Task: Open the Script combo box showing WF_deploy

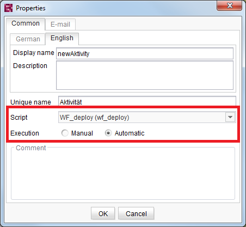Action: [147, 118]
